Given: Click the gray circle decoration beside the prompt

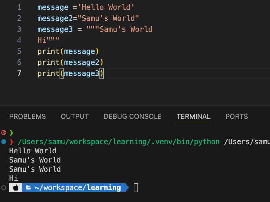Looking at the screenshot, I should point(3,188).
